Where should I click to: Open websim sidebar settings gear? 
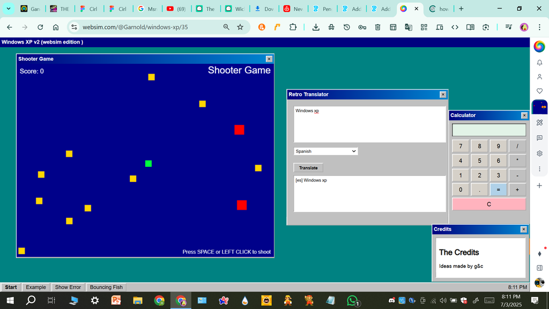coord(539,153)
